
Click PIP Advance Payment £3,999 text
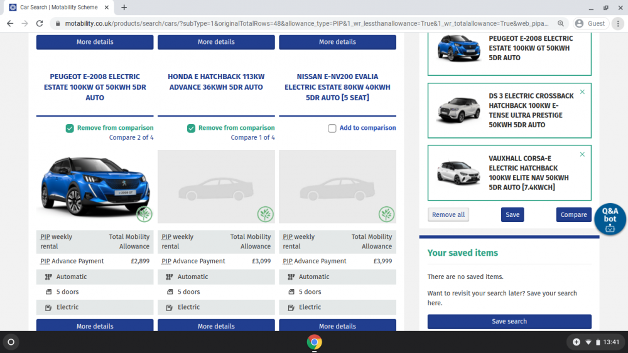(337, 261)
